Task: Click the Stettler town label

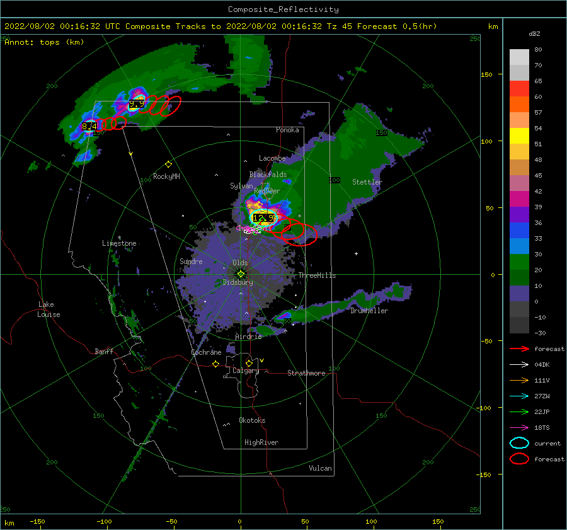Action: pos(367,182)
